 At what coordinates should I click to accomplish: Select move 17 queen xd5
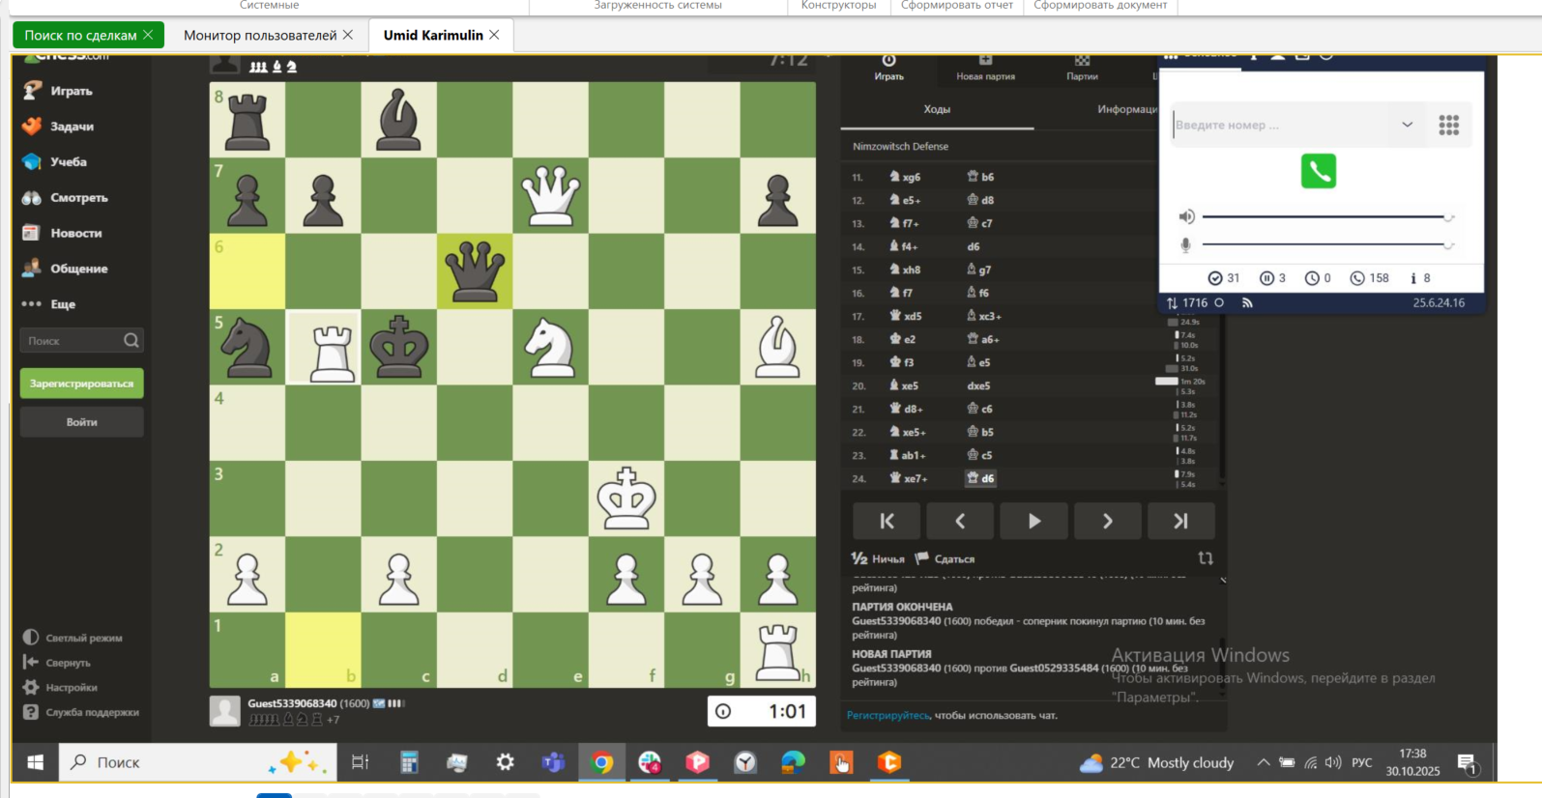point(905,316)
